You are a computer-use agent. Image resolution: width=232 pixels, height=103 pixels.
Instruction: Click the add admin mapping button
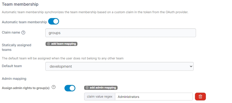point(101,88)
